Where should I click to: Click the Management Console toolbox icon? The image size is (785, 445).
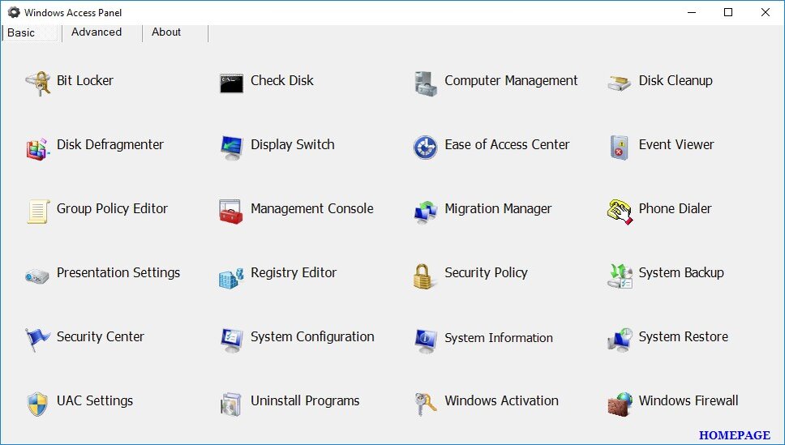click(231, 211)
